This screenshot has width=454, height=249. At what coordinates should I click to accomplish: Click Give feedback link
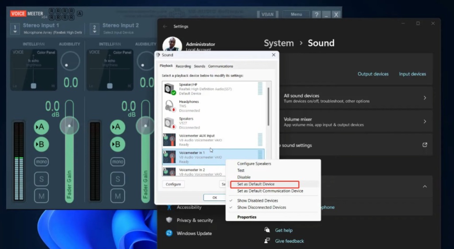pyautogui.click(x=290, y=241)
